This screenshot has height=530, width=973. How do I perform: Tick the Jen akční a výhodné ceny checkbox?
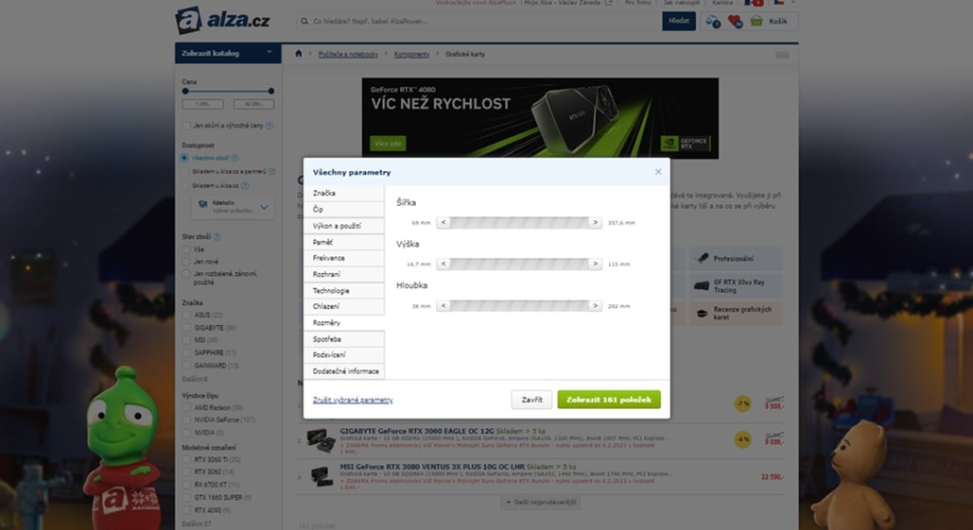click(186, 126)
